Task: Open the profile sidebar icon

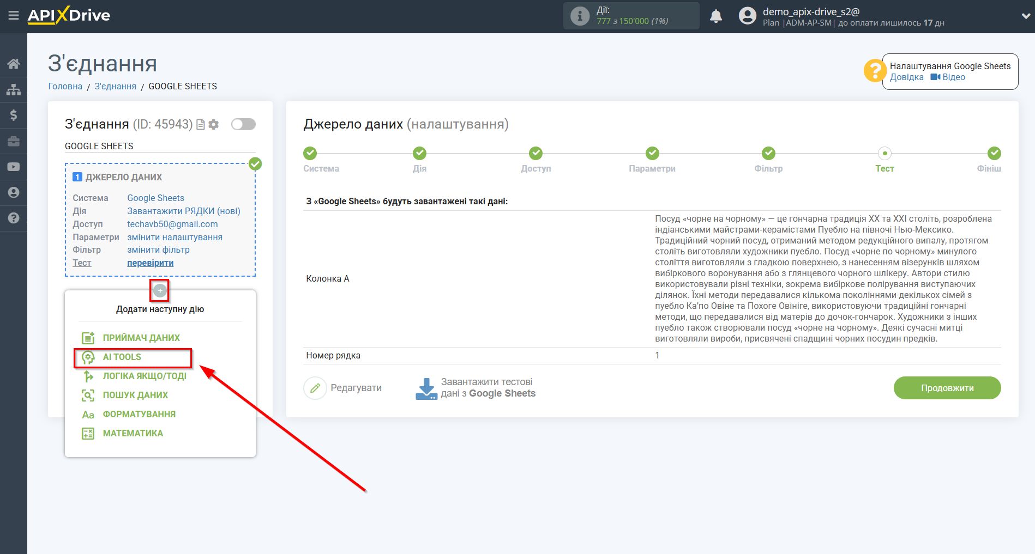Action: [14, 192]
